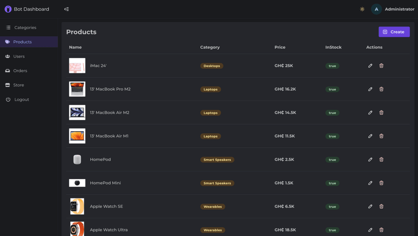Click the GH₵ 16.2K price
Image resolution: width=418 pixels, height=236 pixels.
tap(285, 89)
